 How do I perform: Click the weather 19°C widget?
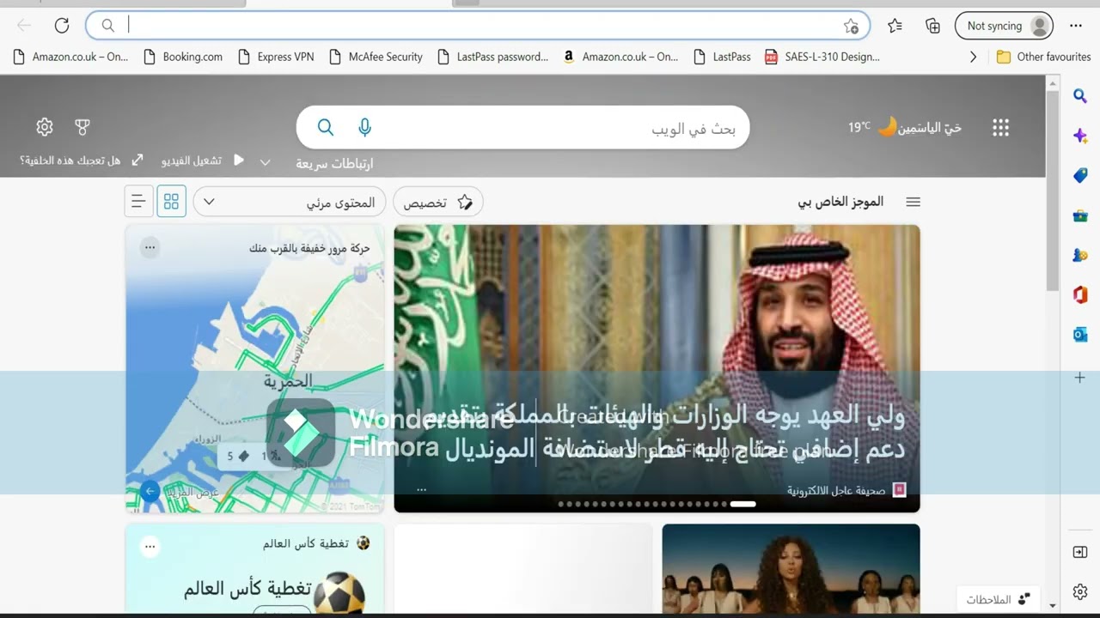click(905, 128)
